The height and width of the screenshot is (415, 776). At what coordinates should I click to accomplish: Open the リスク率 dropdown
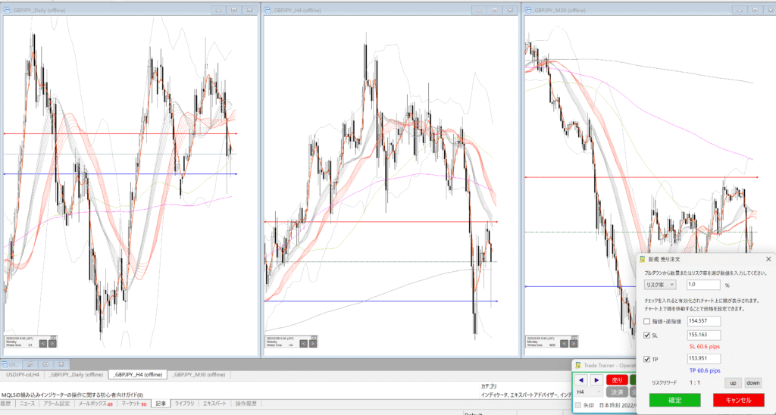[660, 285]
